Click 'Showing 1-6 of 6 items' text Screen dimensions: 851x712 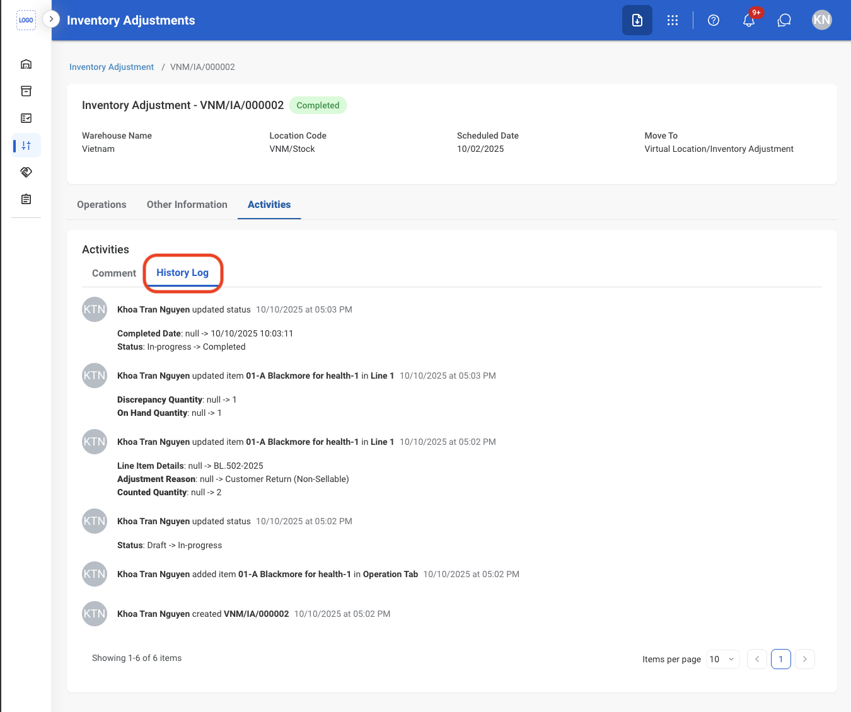pyautogui.click(x=137, y=658)
